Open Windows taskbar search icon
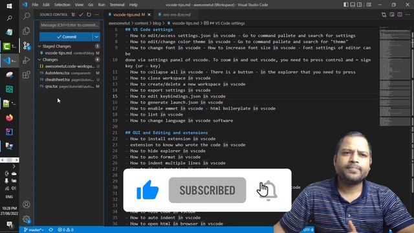This screenshot has height=233, width=414. [9, 18]
